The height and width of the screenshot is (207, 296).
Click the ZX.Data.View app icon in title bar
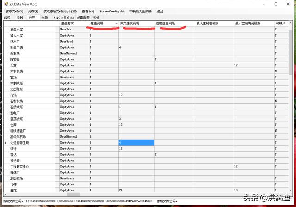(5, 4)
